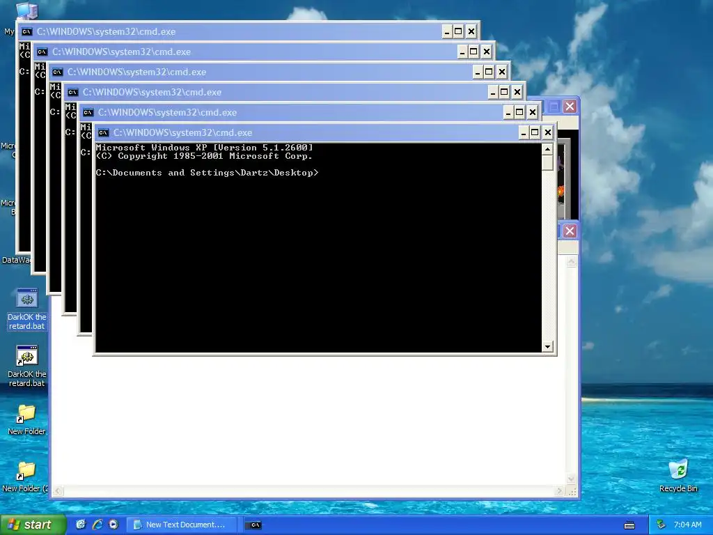Click the green arrow tray icon beside clock
Screen dimensions: 713x535
coord(661,525)
